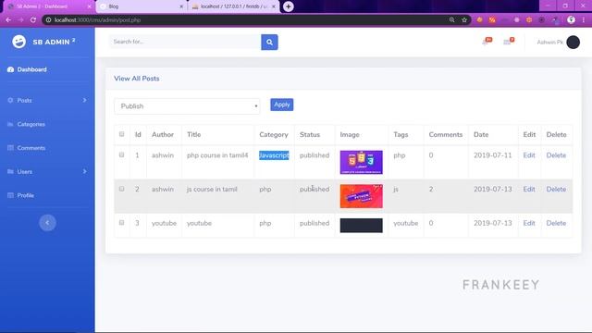Image resolution: width=592 pixels, height=333 pixels.
Task: Click the blue search magnifier button
Action: 269,43
